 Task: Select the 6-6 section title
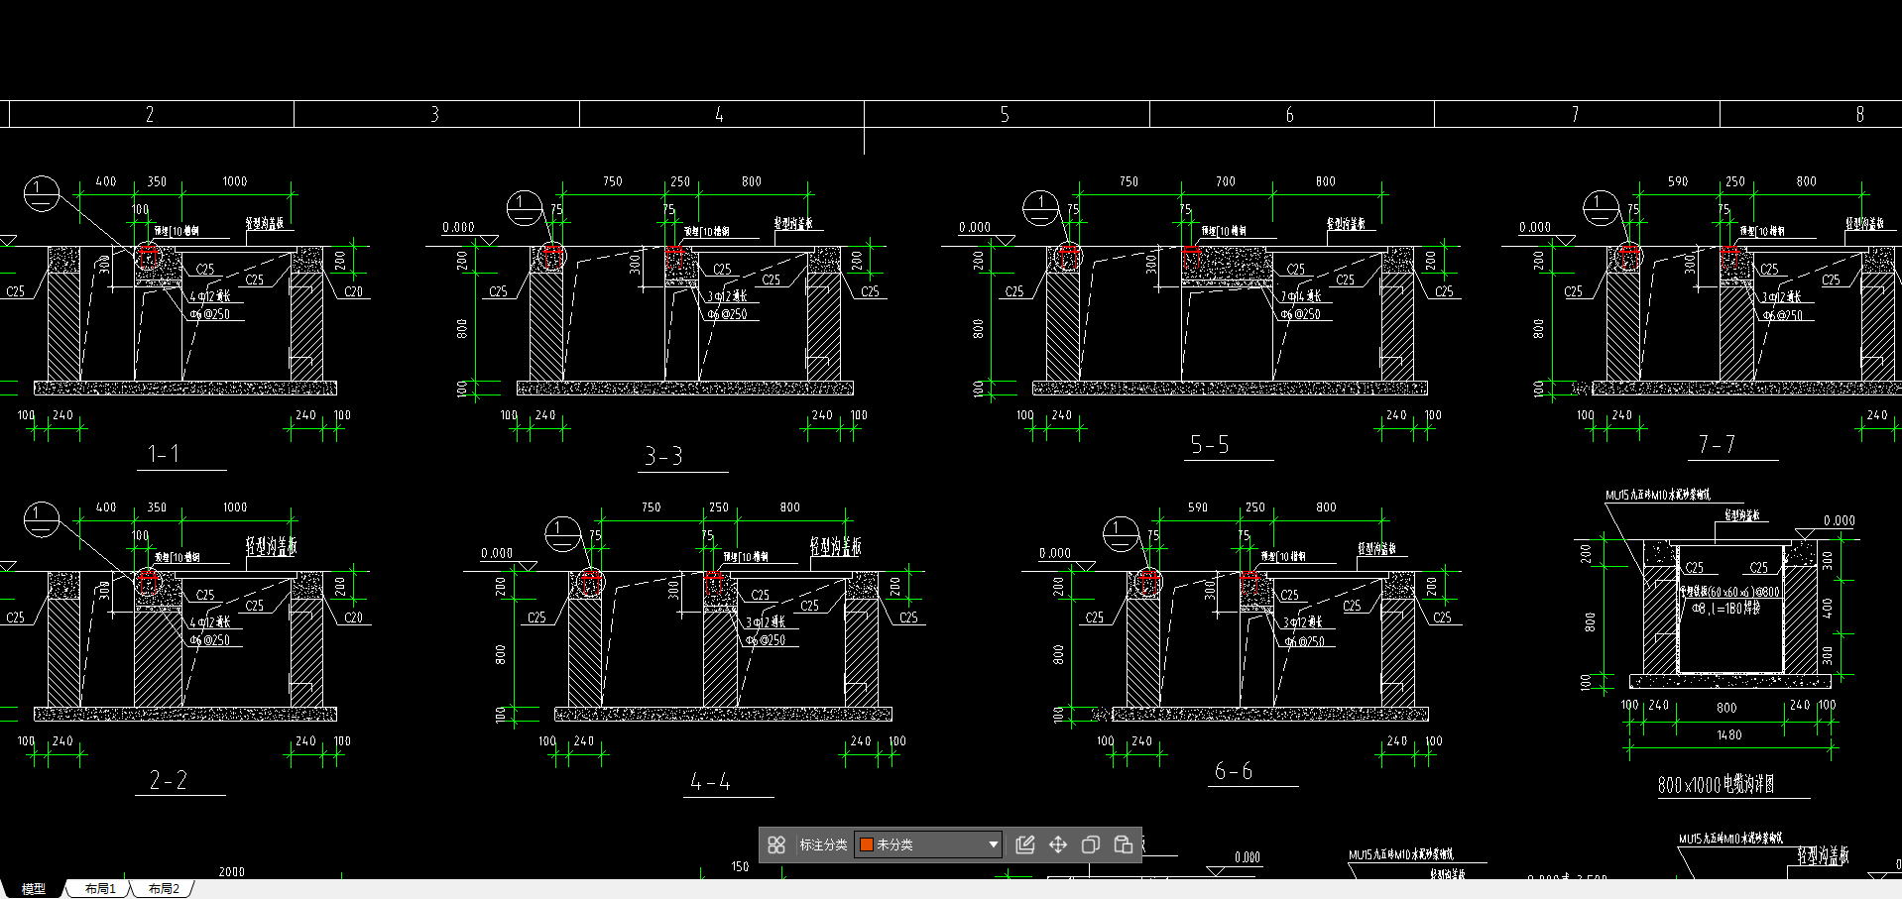[x=1233, y=771]
